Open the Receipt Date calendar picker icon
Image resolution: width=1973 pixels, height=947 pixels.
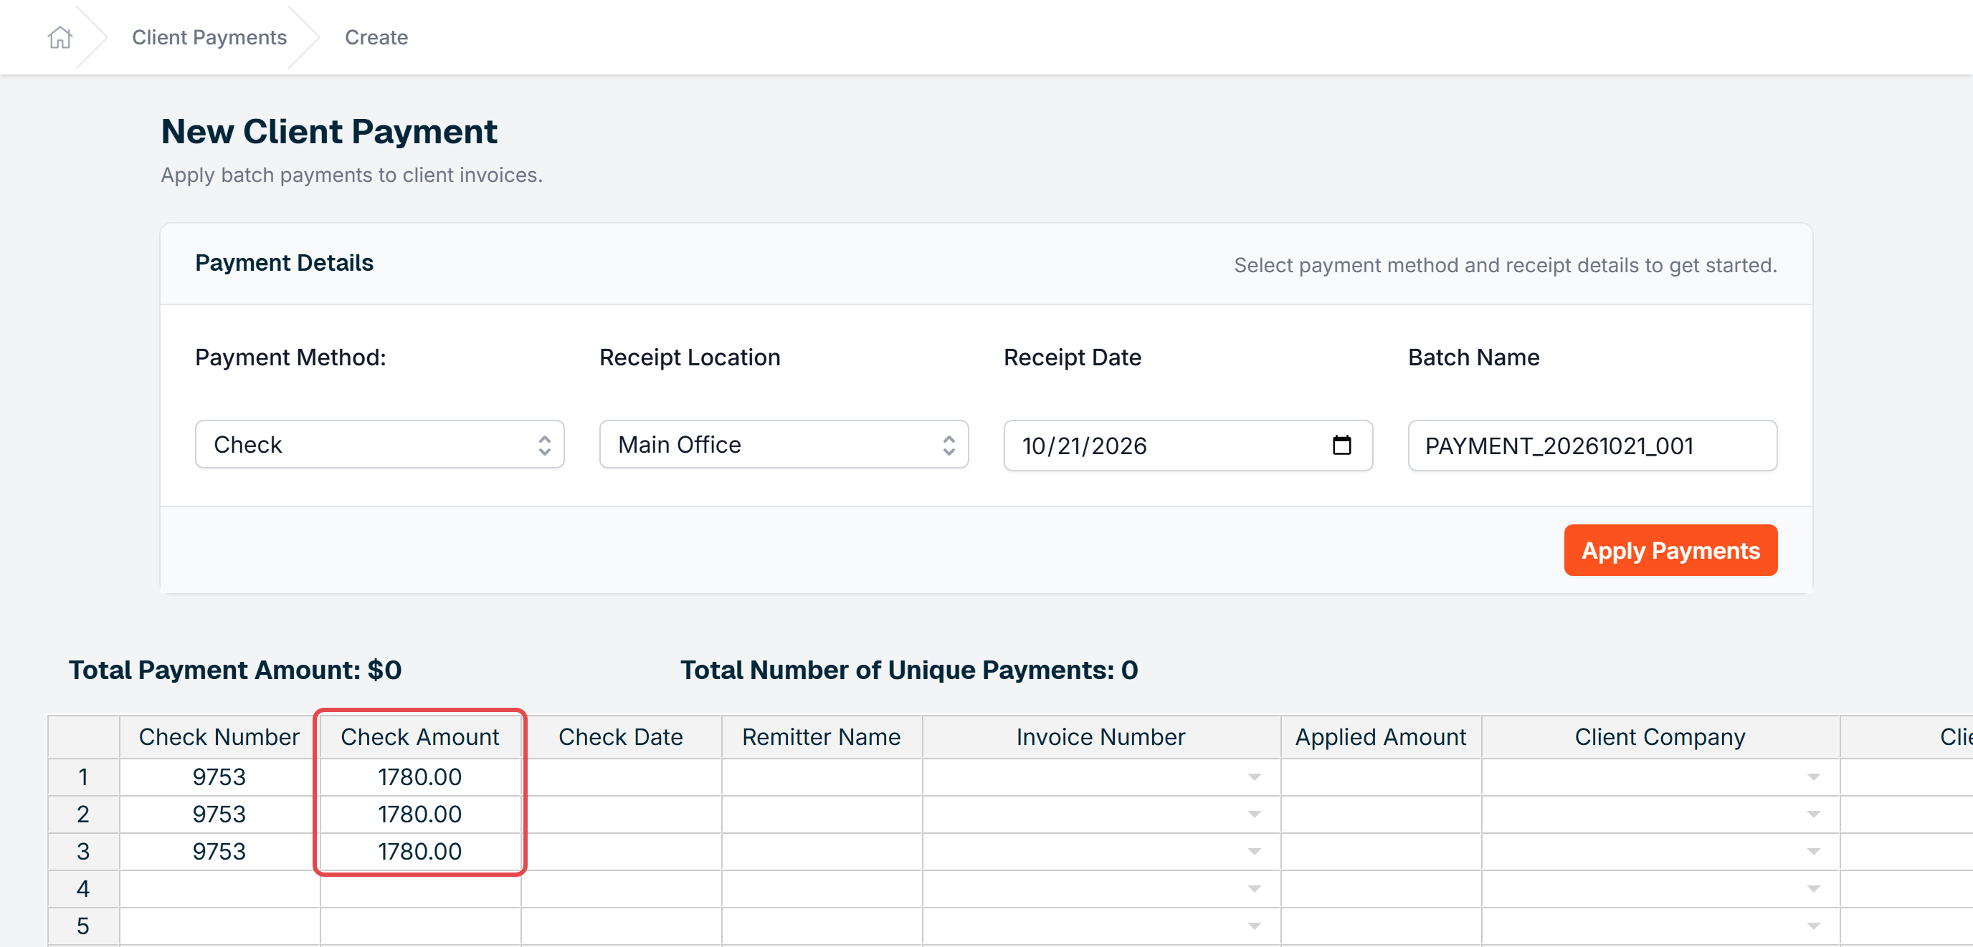(x=1341, y=445)
